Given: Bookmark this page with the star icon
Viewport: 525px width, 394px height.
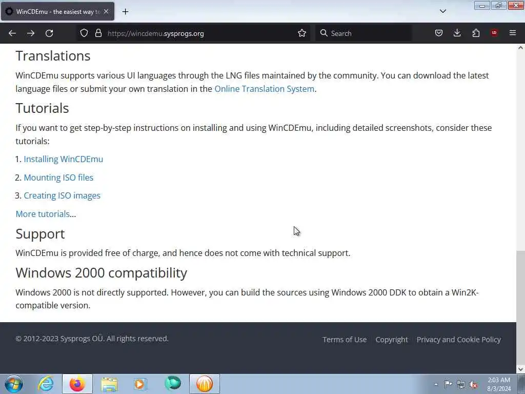Looking at the screenshot, I should click(x=301, y=33).
